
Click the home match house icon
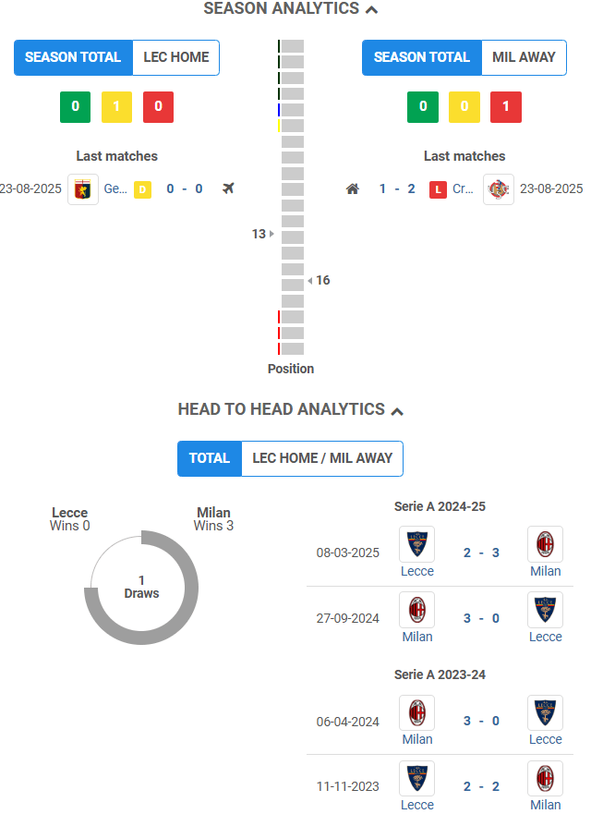(352, 188)
